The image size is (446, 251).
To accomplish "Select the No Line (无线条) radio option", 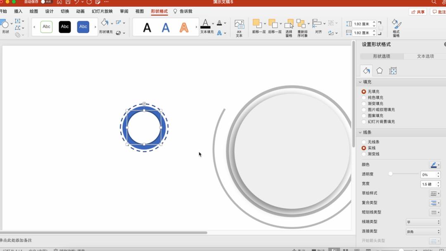I will pyautogui.click(x=364, y=142).
